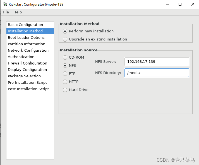This screenshot has height=165, width=199.
Task: Minimize the Kickstart Configurator window
Action: coord(167,4)
